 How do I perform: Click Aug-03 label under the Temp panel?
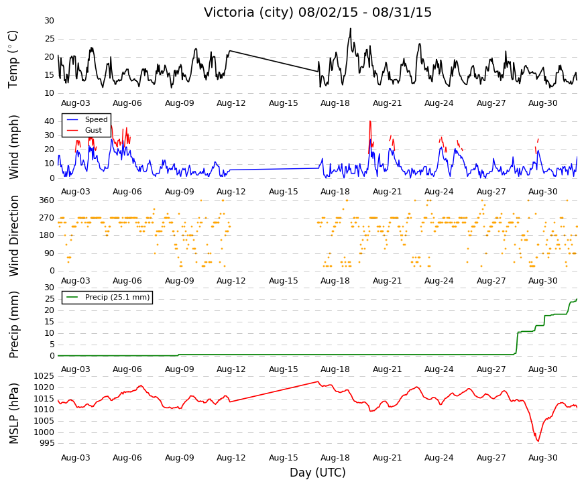coord(76,103)
